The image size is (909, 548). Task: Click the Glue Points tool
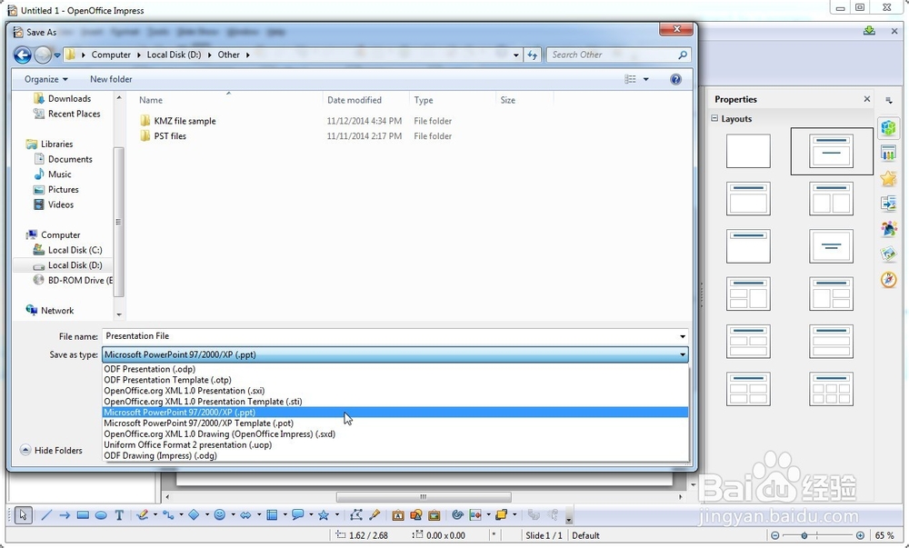pos(375,515)
